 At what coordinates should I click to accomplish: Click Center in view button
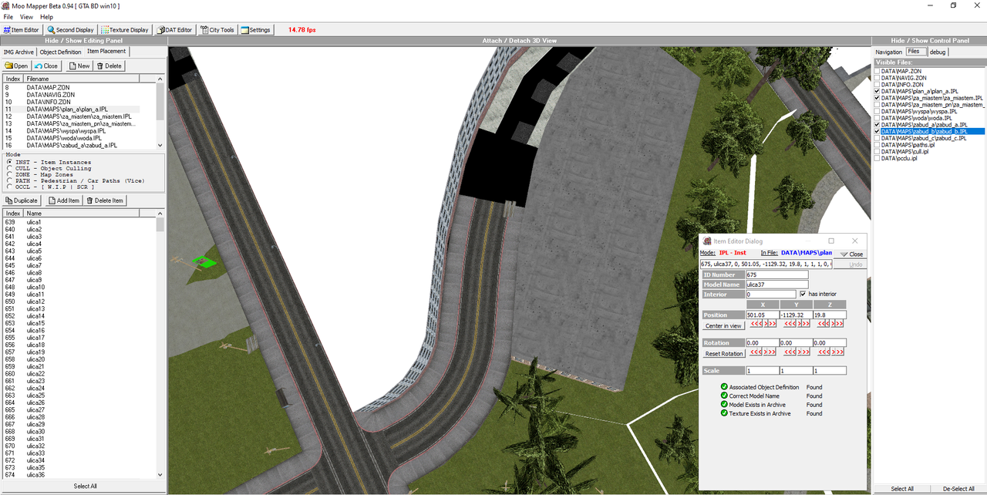[723, 326]
